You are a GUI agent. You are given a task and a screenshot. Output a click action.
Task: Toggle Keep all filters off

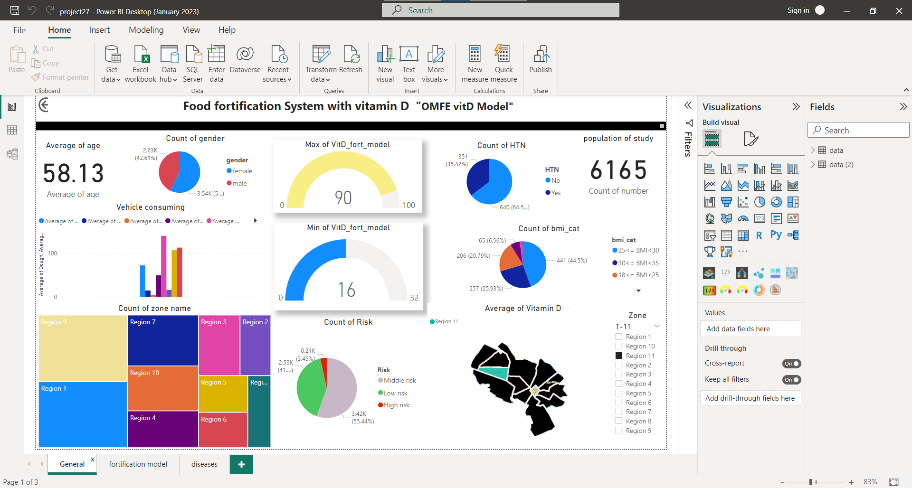(791, 380)
